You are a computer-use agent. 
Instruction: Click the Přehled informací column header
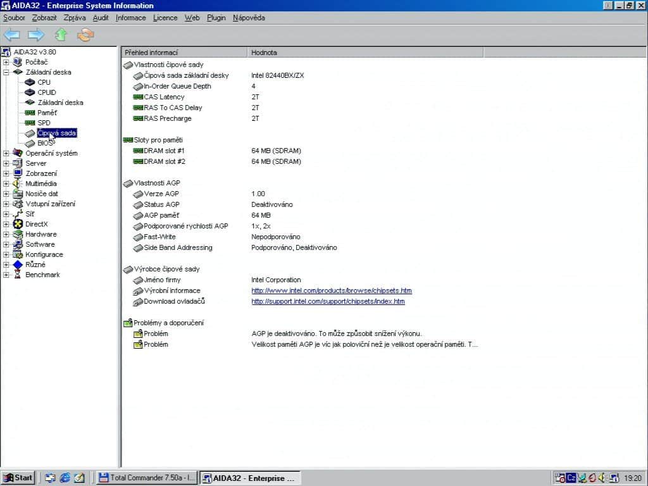(184, 53)
